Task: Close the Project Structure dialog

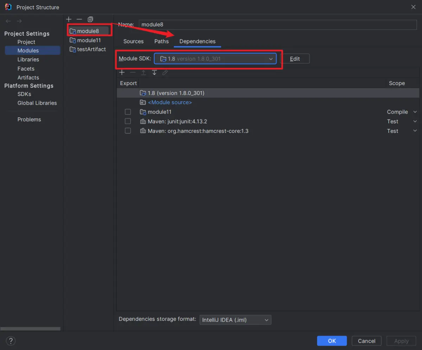Action: (414, 7)
